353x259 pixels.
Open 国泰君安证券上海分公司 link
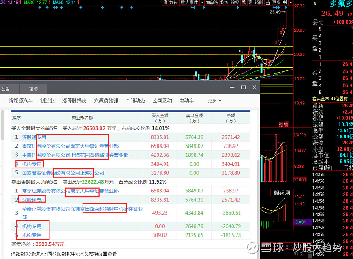click(63, 173)
